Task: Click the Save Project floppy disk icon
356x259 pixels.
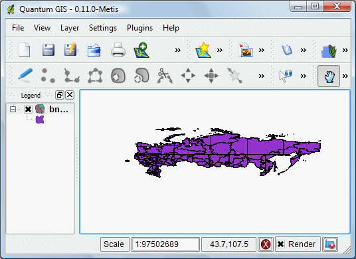Action: pos(48,50)
